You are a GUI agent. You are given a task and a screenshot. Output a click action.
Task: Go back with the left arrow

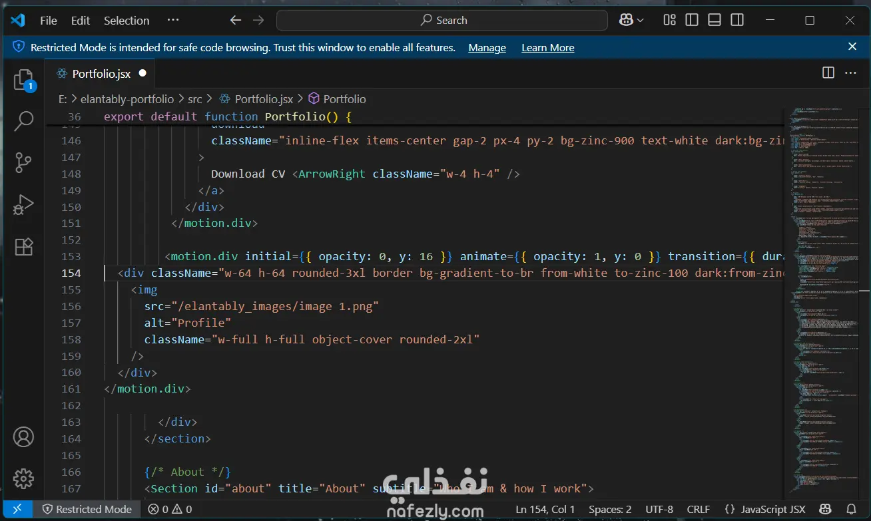(x=235, y=20)
